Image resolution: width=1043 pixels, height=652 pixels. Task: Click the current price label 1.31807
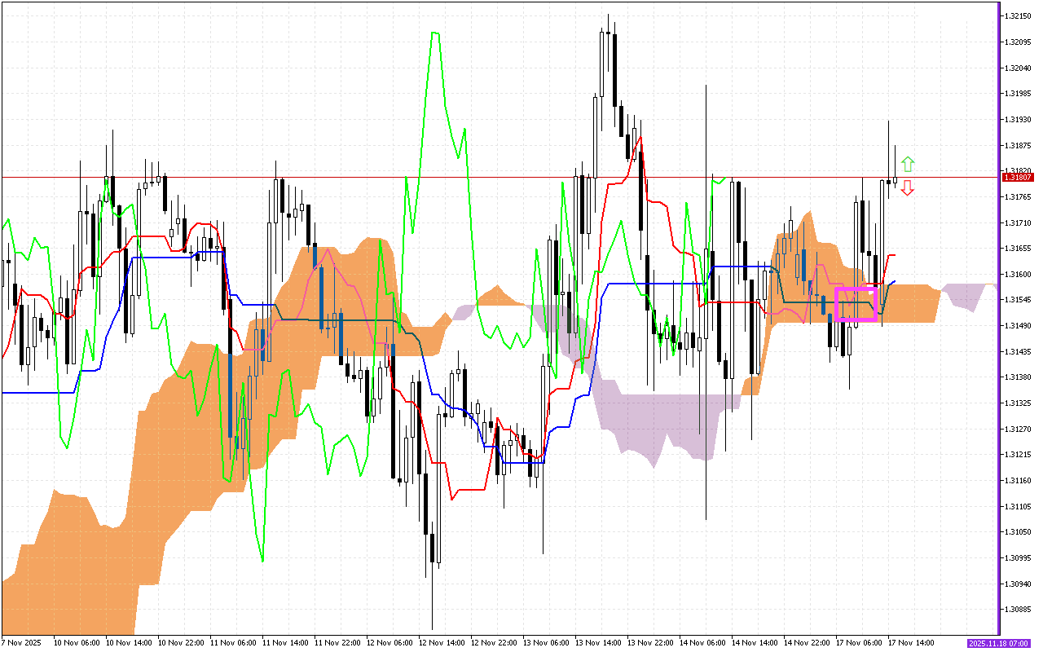pos(1017,177)
